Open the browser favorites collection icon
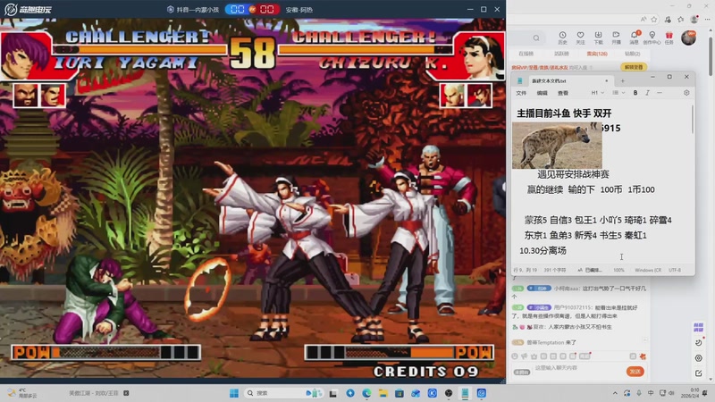Screen dimensions: 715x402 click(x=681, y=19)
